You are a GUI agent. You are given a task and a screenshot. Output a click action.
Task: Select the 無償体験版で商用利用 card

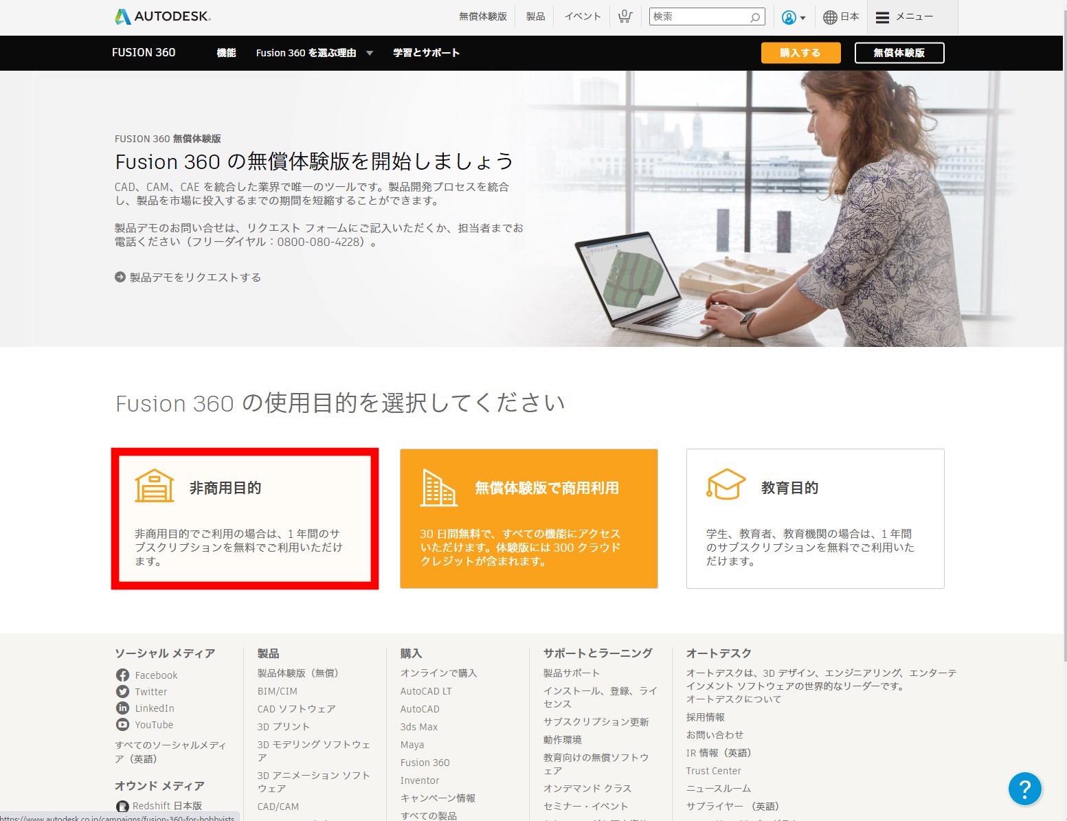[529, 519]
